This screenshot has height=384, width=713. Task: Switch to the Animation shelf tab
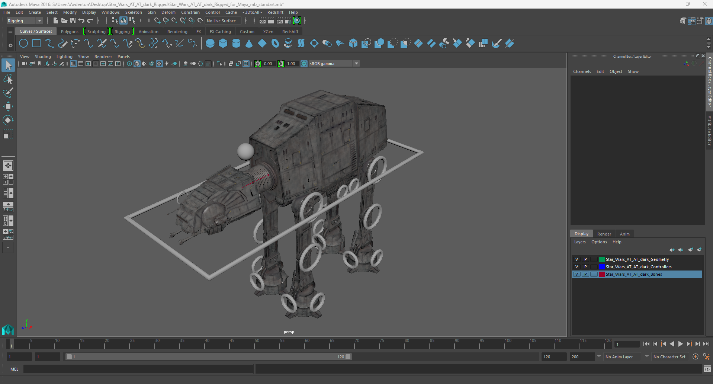[x=148, y=32]
